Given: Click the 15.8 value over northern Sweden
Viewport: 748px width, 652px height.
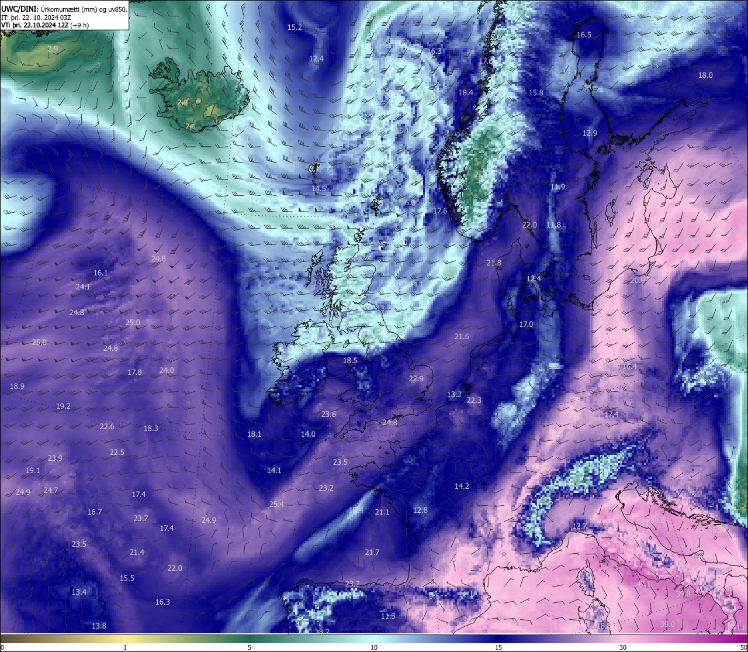Looking at the screenshot, I should (x=536, y=93).
